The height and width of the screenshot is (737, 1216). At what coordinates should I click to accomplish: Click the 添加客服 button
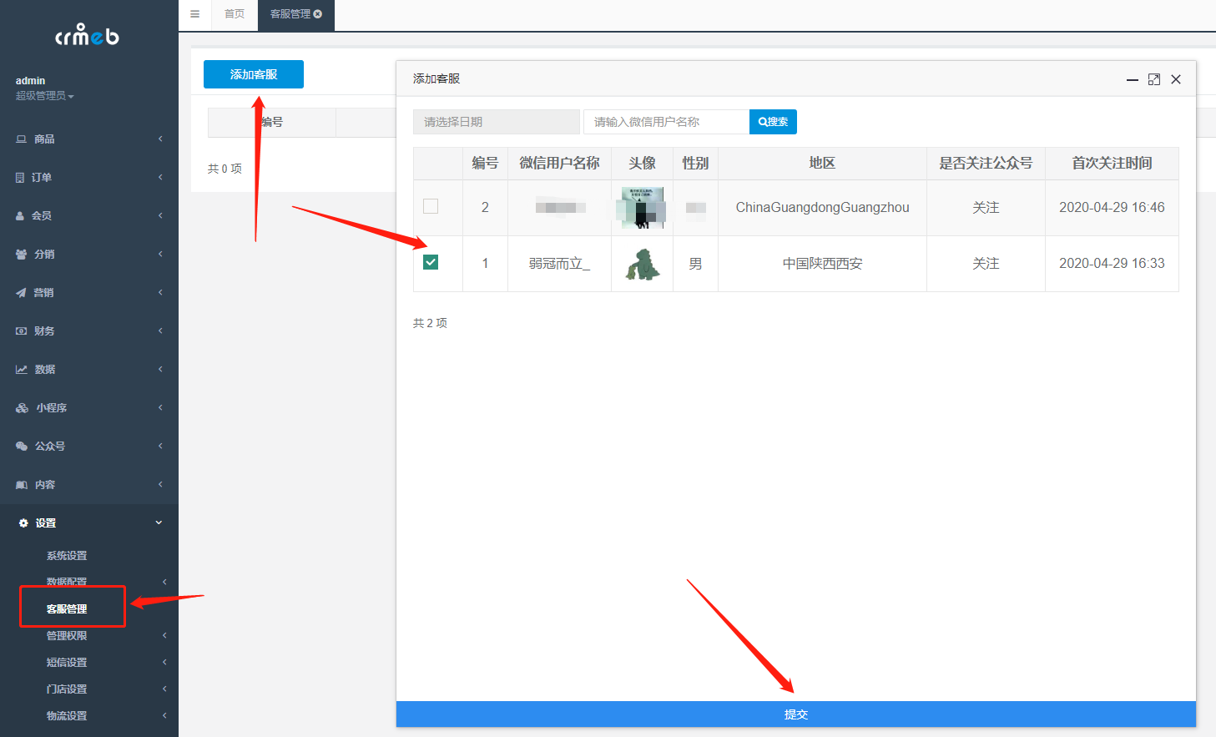(254, 74)
